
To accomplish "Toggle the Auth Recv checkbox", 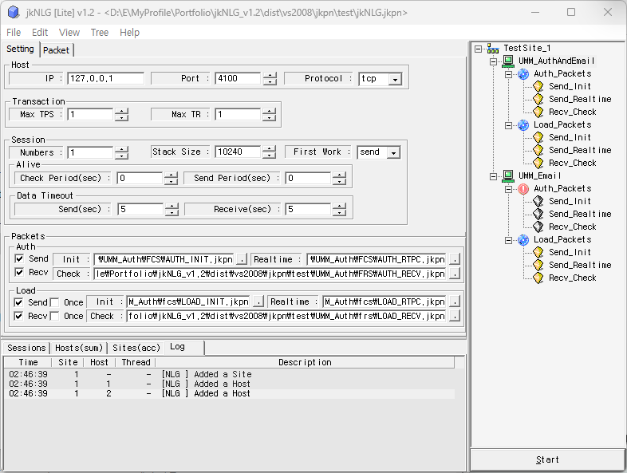I will tap(20, 273).
